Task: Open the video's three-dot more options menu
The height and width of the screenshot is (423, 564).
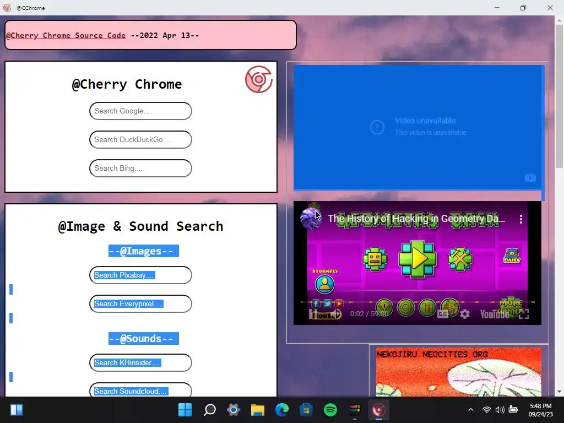Action: click(x=521, y=219)
